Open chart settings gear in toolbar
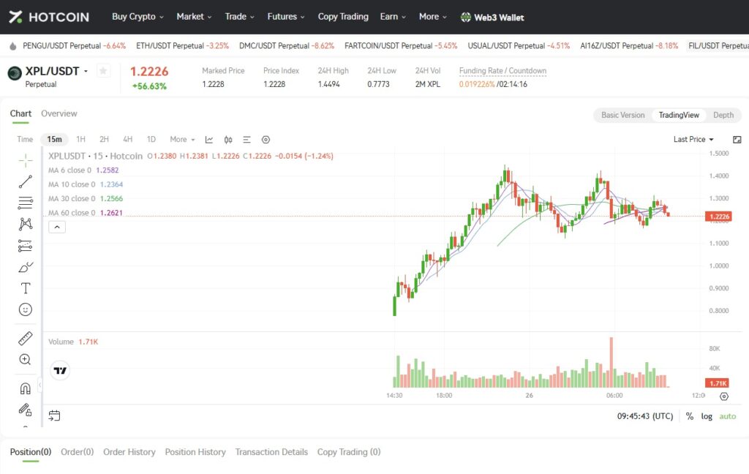 [x=266, y=140]
